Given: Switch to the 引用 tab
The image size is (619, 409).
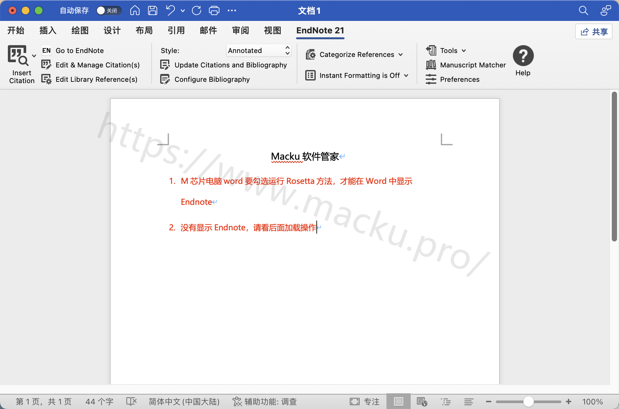Looking at the screenshot, I should pyautogui.click(x=176, y=30).
